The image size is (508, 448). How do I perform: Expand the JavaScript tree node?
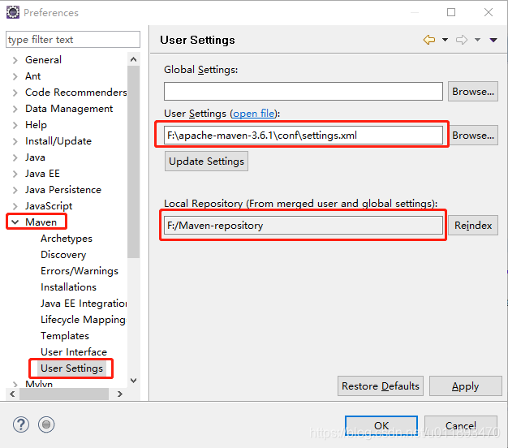[15, 206]
